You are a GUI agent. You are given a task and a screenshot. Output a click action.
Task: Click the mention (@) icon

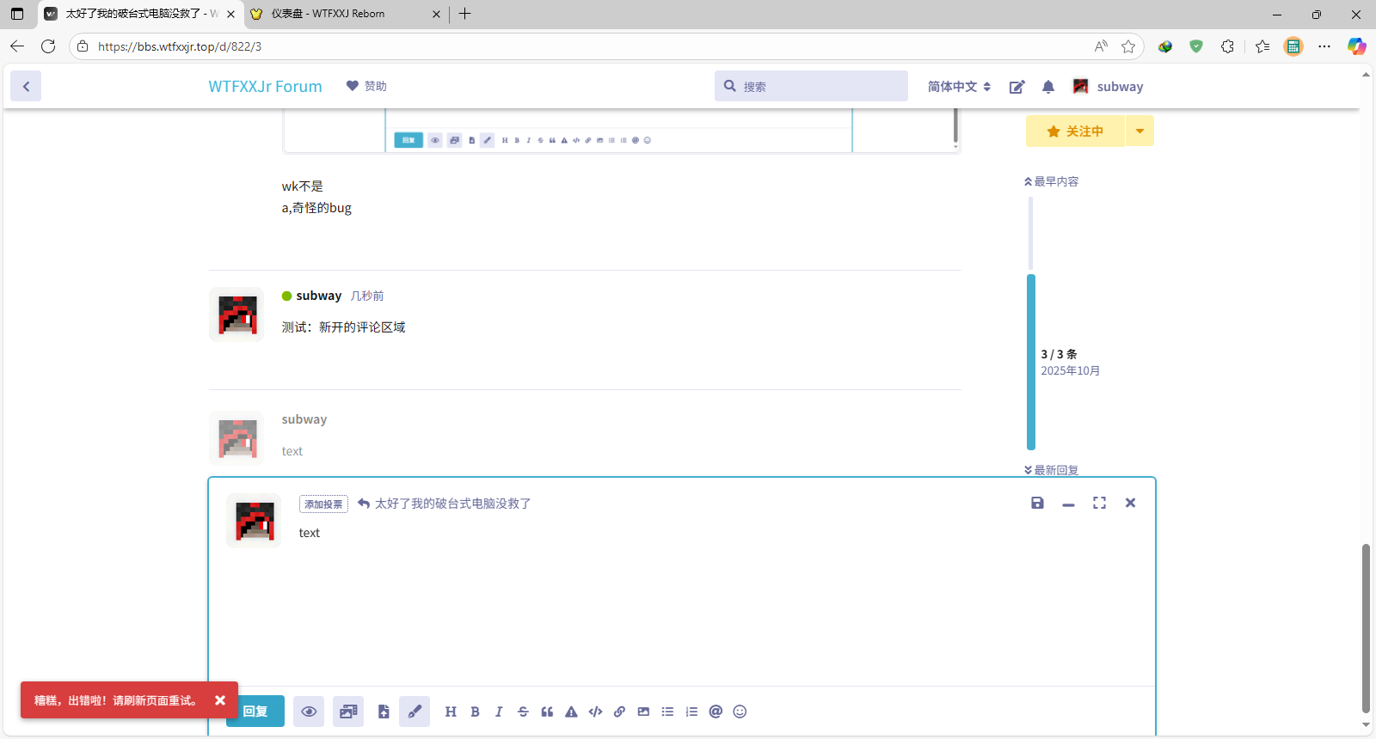tap(716, 712)
